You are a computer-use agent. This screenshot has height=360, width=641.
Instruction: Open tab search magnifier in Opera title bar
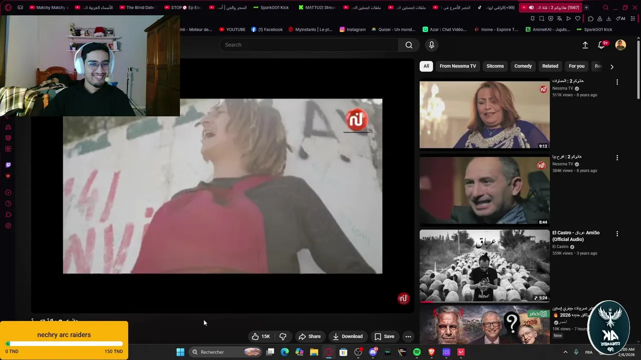606,7
